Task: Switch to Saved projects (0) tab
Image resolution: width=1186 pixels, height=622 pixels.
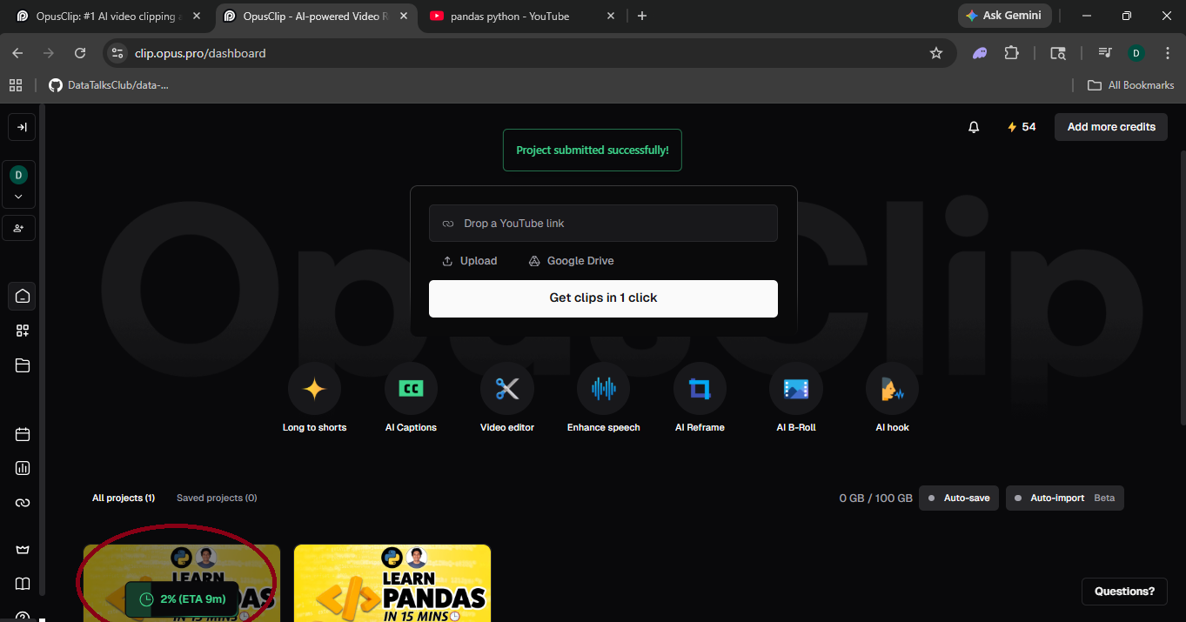Action: click(217, 498)
